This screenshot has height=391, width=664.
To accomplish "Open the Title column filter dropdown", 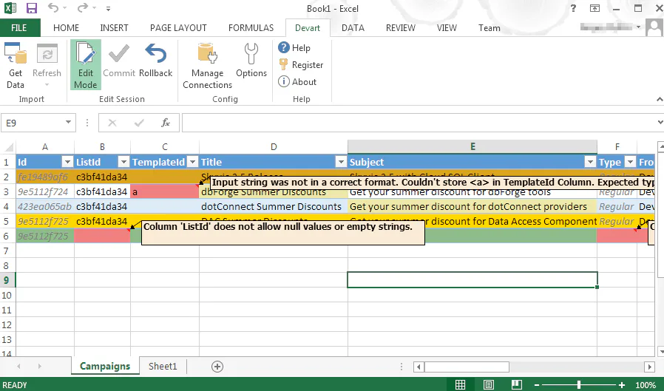I will coord(341,162).
